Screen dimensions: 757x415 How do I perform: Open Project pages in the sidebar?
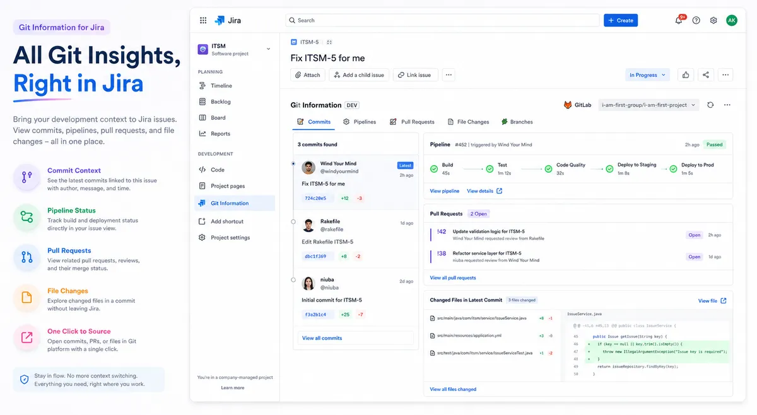(x=235, y=186)
